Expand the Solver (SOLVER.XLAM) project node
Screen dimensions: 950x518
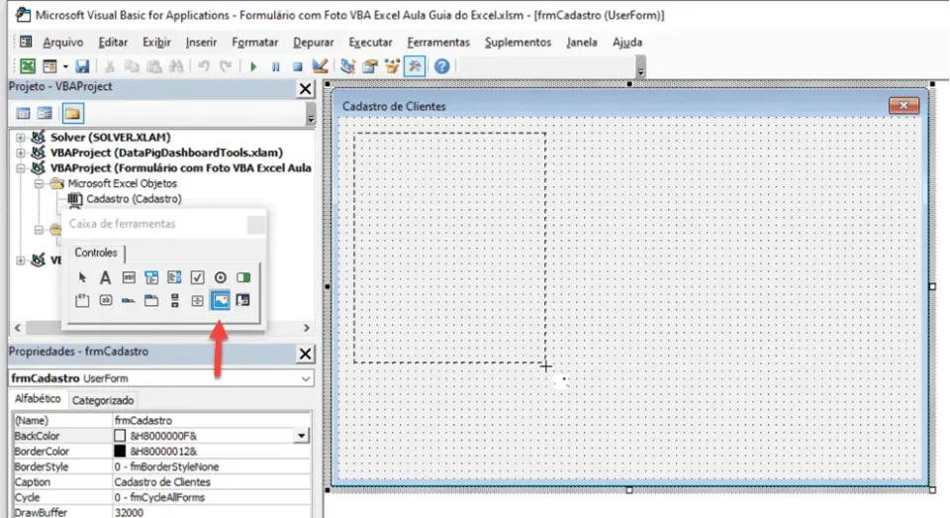coord(21,137)
